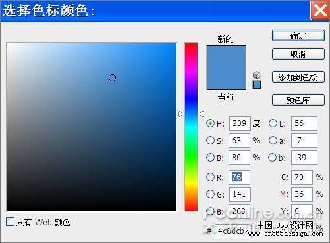Screen dimensions: 330x243
Task: Confirm with the 确定 button
Action: [298, 35]
